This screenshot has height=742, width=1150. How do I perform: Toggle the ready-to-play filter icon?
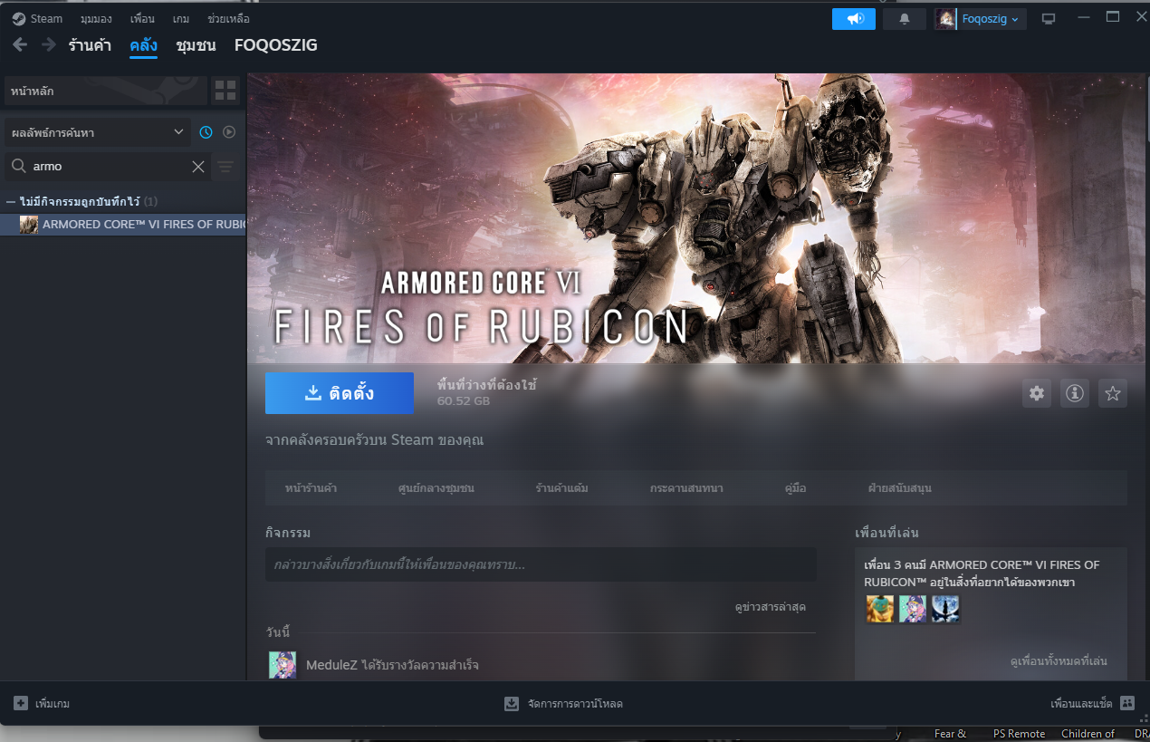point(229,132)
